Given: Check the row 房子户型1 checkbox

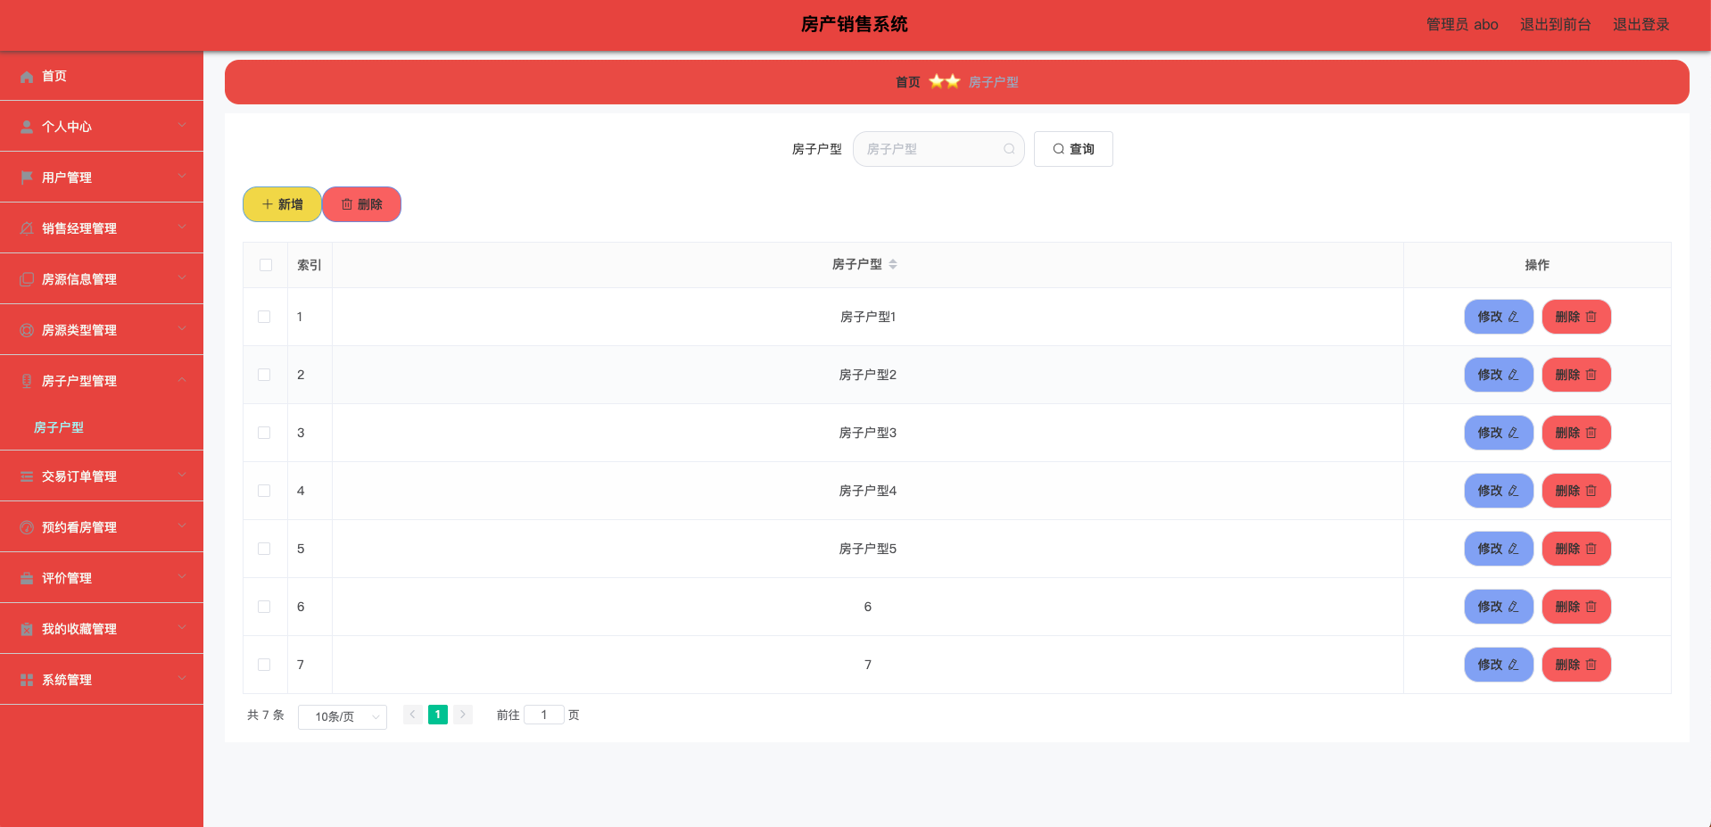Looking at the screenshot, I should (264, 317).
